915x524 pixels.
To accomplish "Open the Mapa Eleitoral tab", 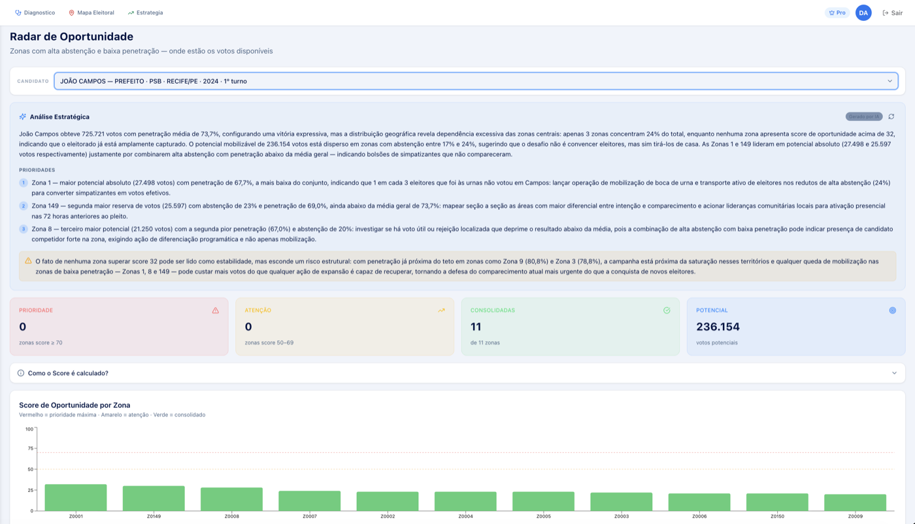I will click(91, 13).
